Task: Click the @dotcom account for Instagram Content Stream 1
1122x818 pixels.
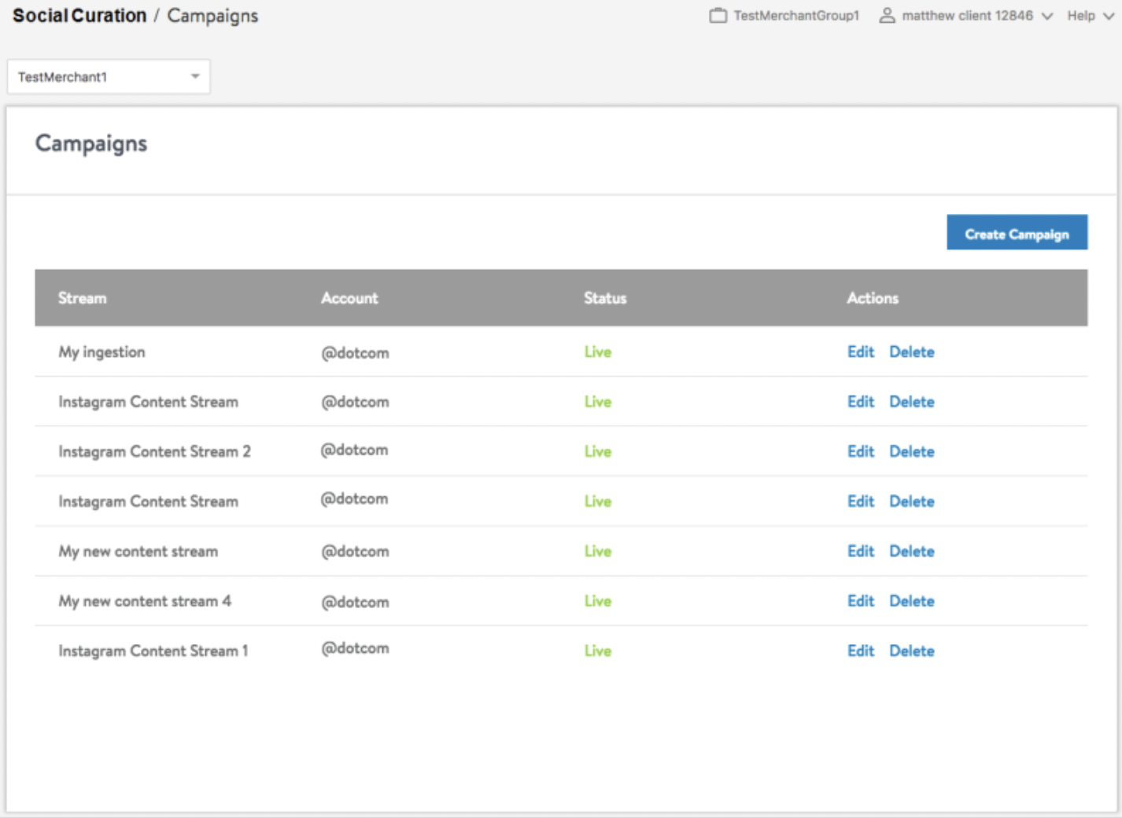Action: coord(354,649)
